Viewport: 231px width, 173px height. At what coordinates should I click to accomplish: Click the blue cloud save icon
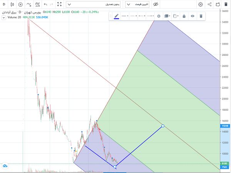pos(5,166)
